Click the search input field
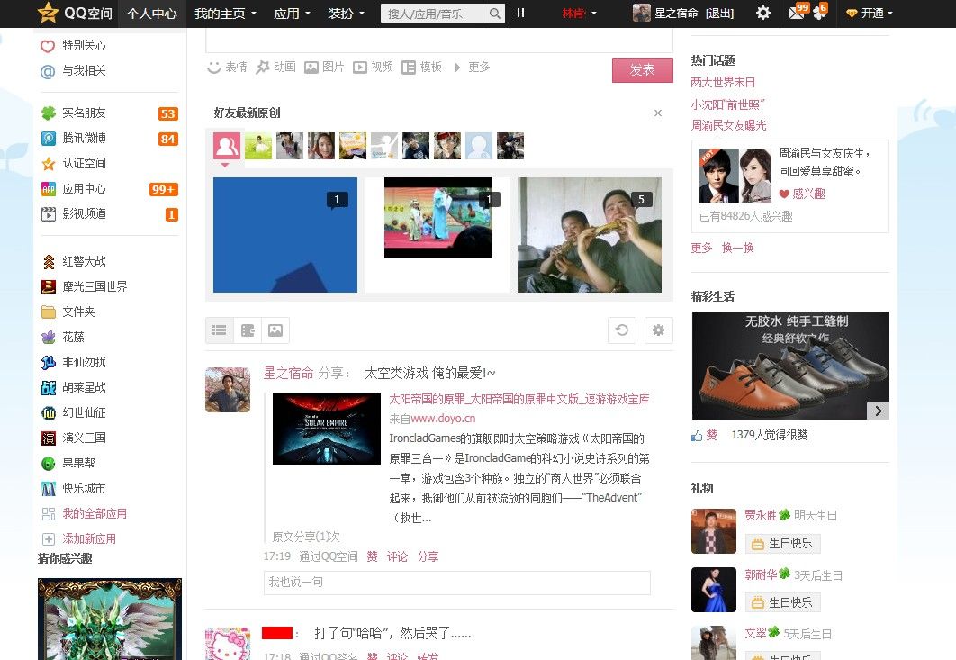Image resolution: width=956 pixels, height=660 pixels. (x=432, y=14)
